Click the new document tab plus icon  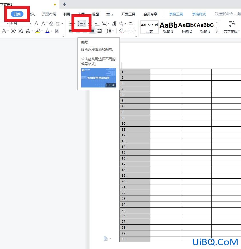(x=64, y=4)
